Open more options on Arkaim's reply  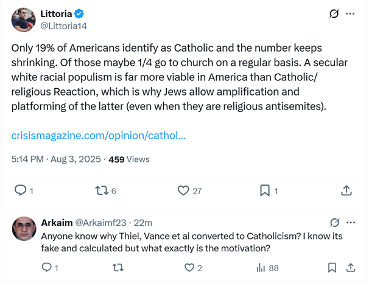[350, 222]
